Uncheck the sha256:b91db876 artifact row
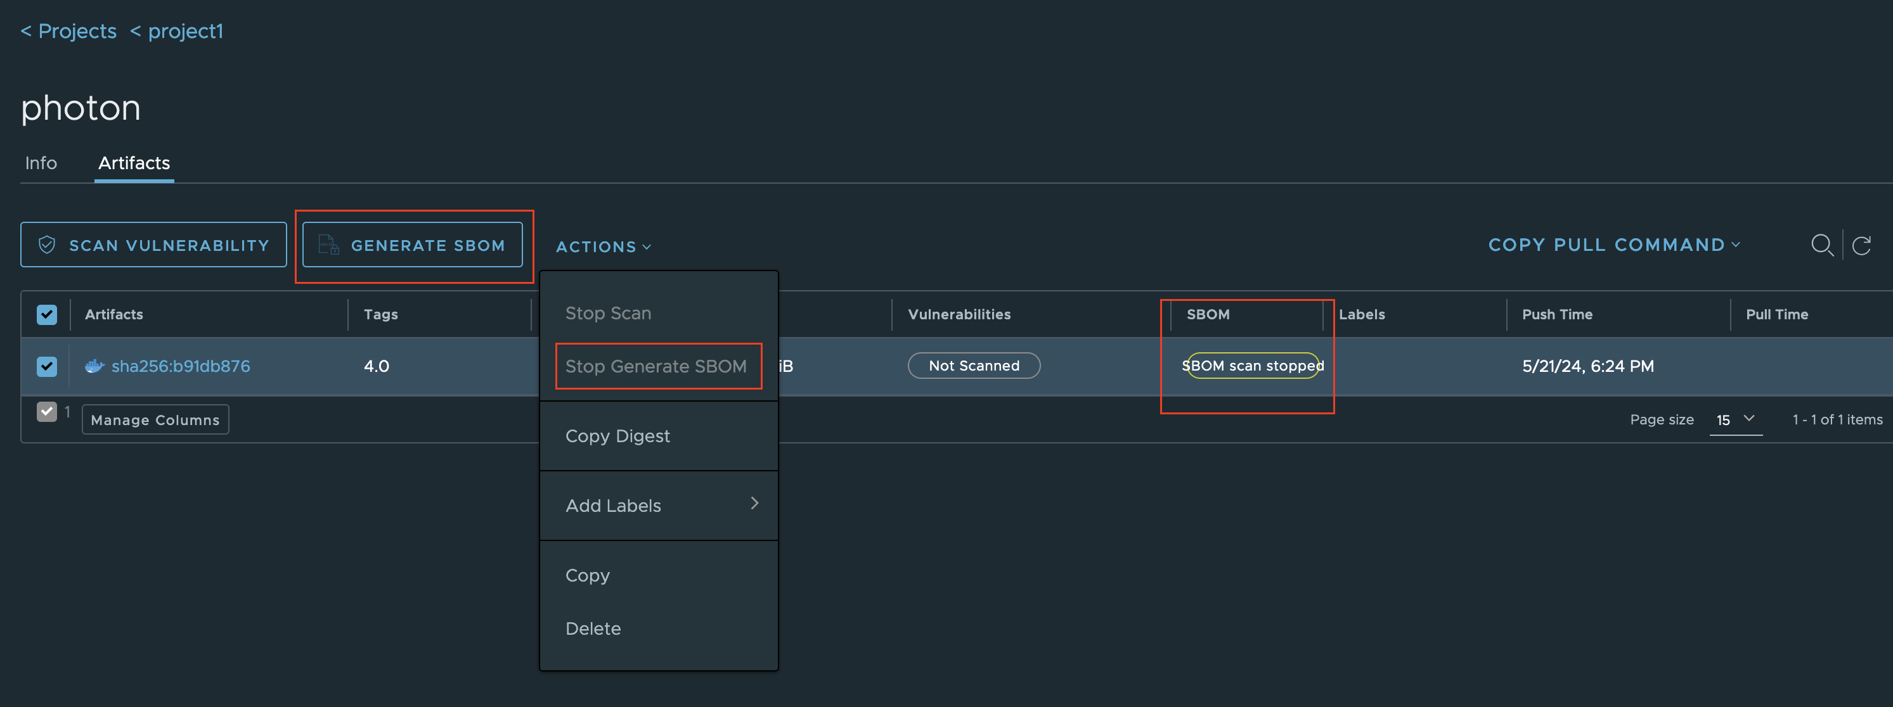 click(46, 366)
